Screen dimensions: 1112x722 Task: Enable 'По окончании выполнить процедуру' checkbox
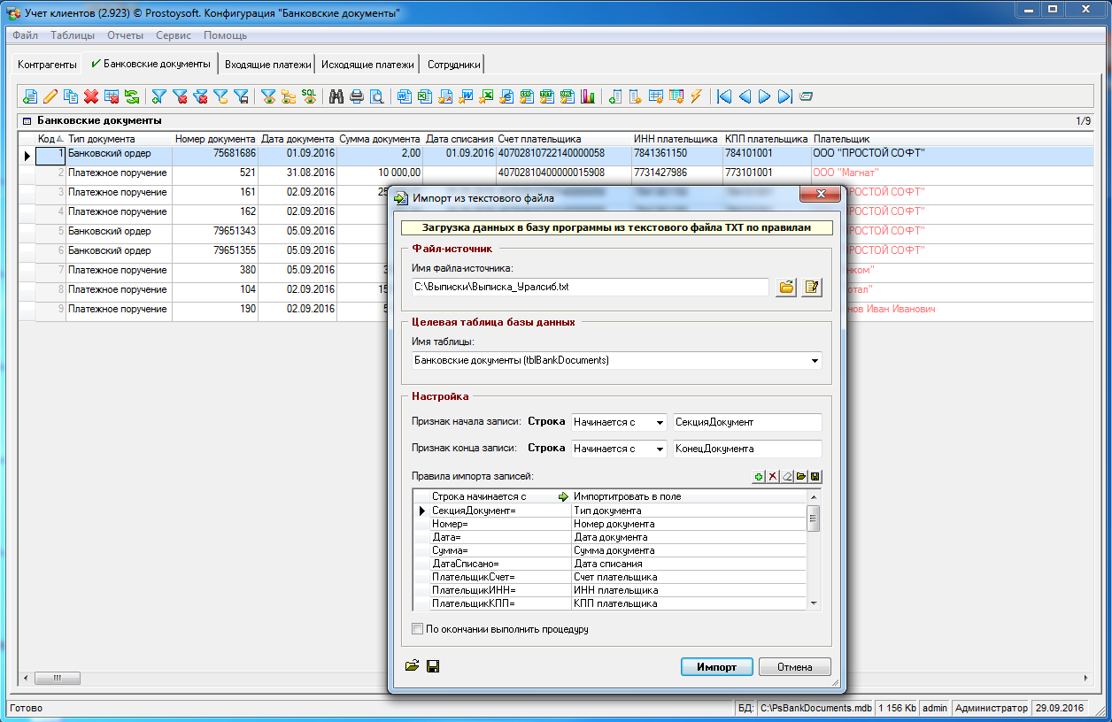(418, 629)
